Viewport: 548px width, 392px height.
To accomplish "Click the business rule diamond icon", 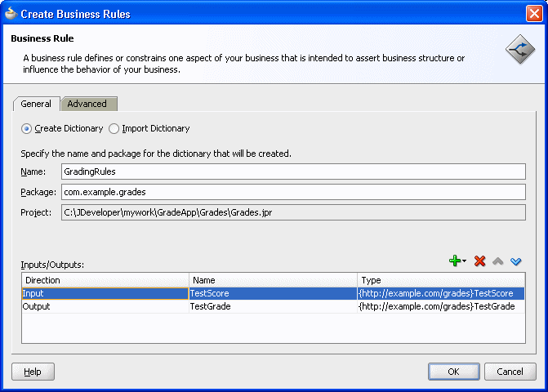I will pyautogui.click(x=520, y=49).
